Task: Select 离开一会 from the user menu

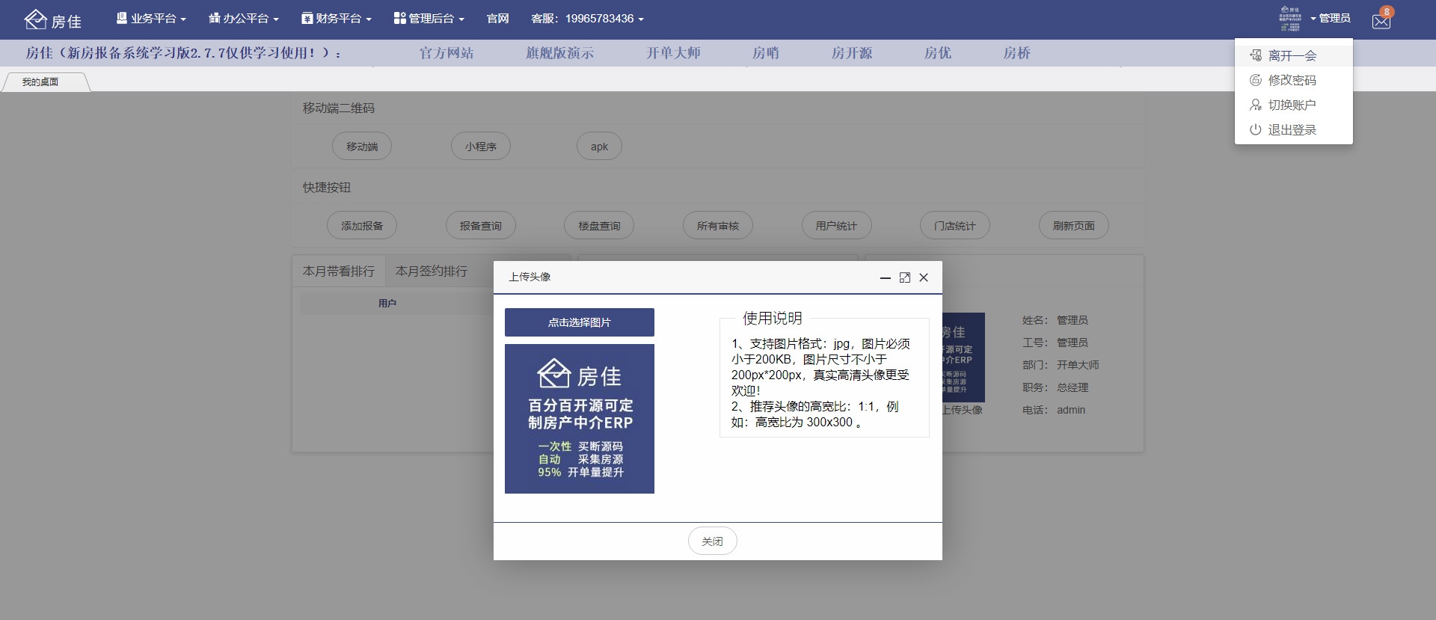Action: coord(1293,55)
